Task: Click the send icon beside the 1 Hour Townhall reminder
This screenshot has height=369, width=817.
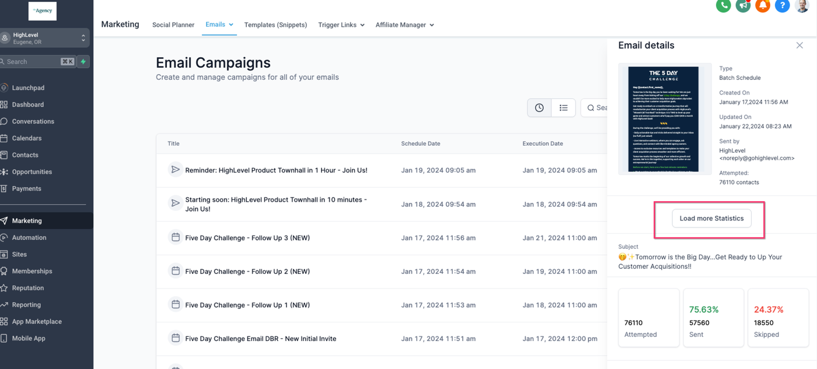Action: click(x=175, y=170)
